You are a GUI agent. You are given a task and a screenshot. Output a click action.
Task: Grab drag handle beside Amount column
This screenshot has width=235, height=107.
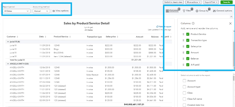tap(183, 52)
